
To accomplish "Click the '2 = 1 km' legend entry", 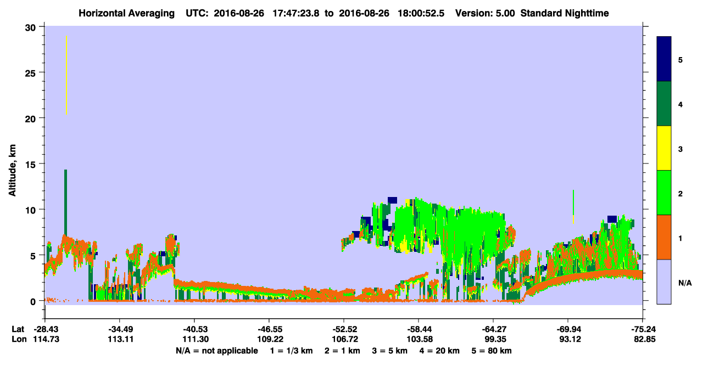I will (x=342, y=351).
